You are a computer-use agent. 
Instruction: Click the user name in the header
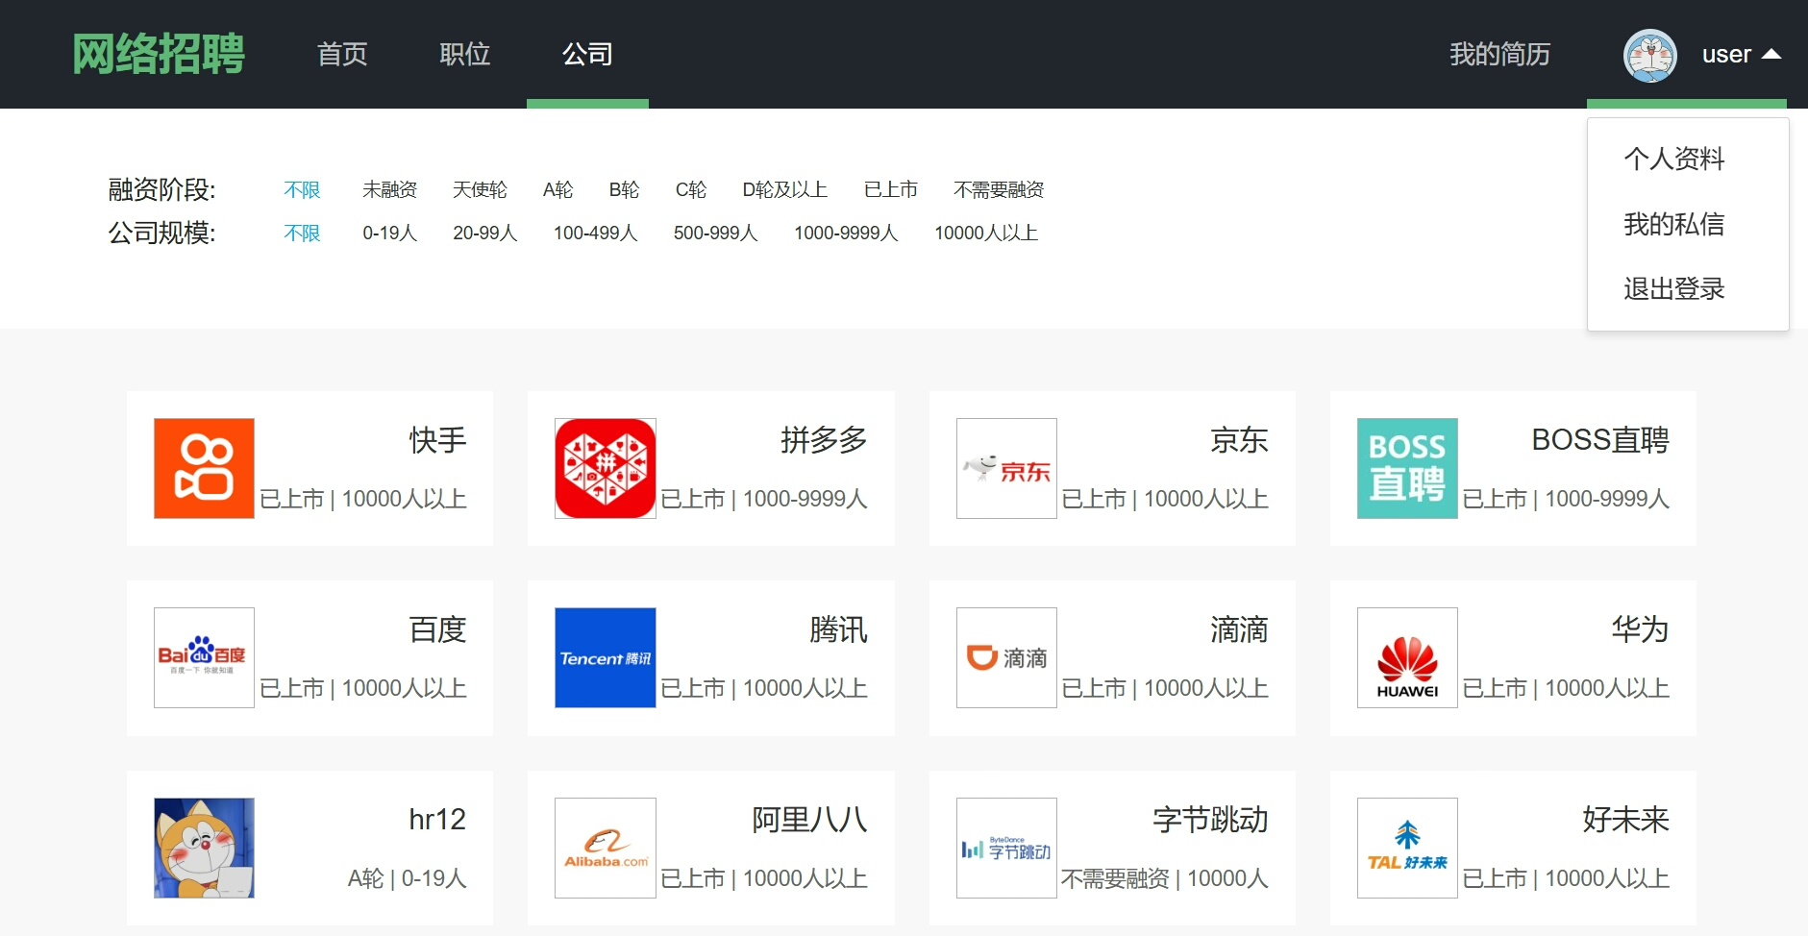tap(1726, 55)
